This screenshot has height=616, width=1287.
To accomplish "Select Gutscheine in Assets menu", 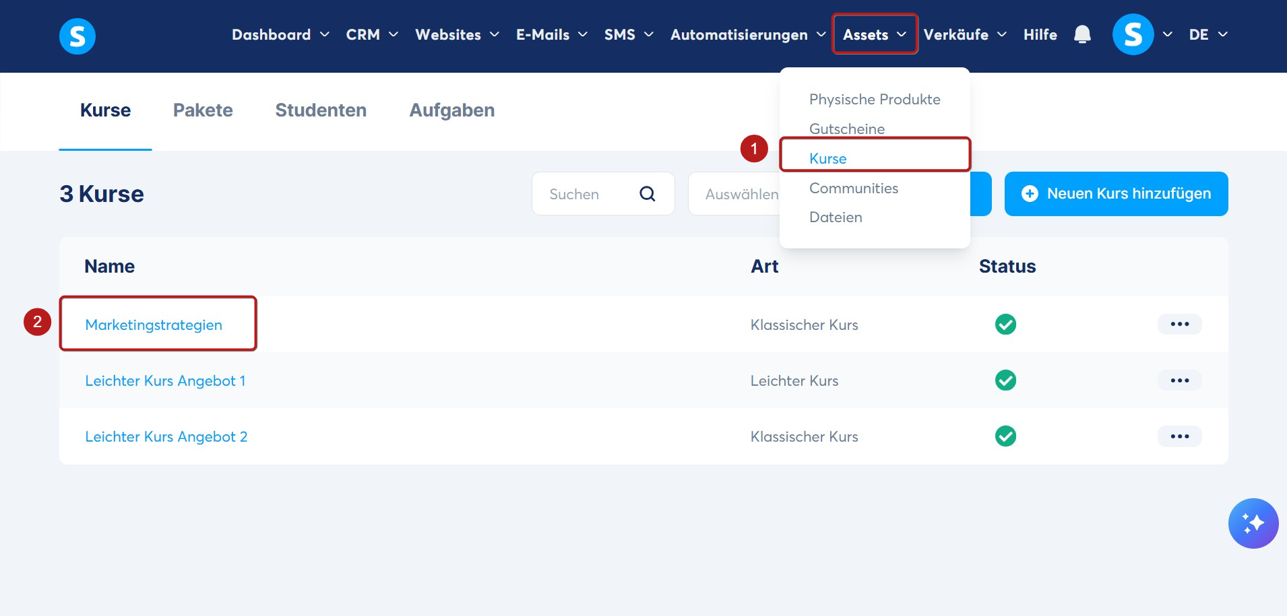I will (847, 129).
